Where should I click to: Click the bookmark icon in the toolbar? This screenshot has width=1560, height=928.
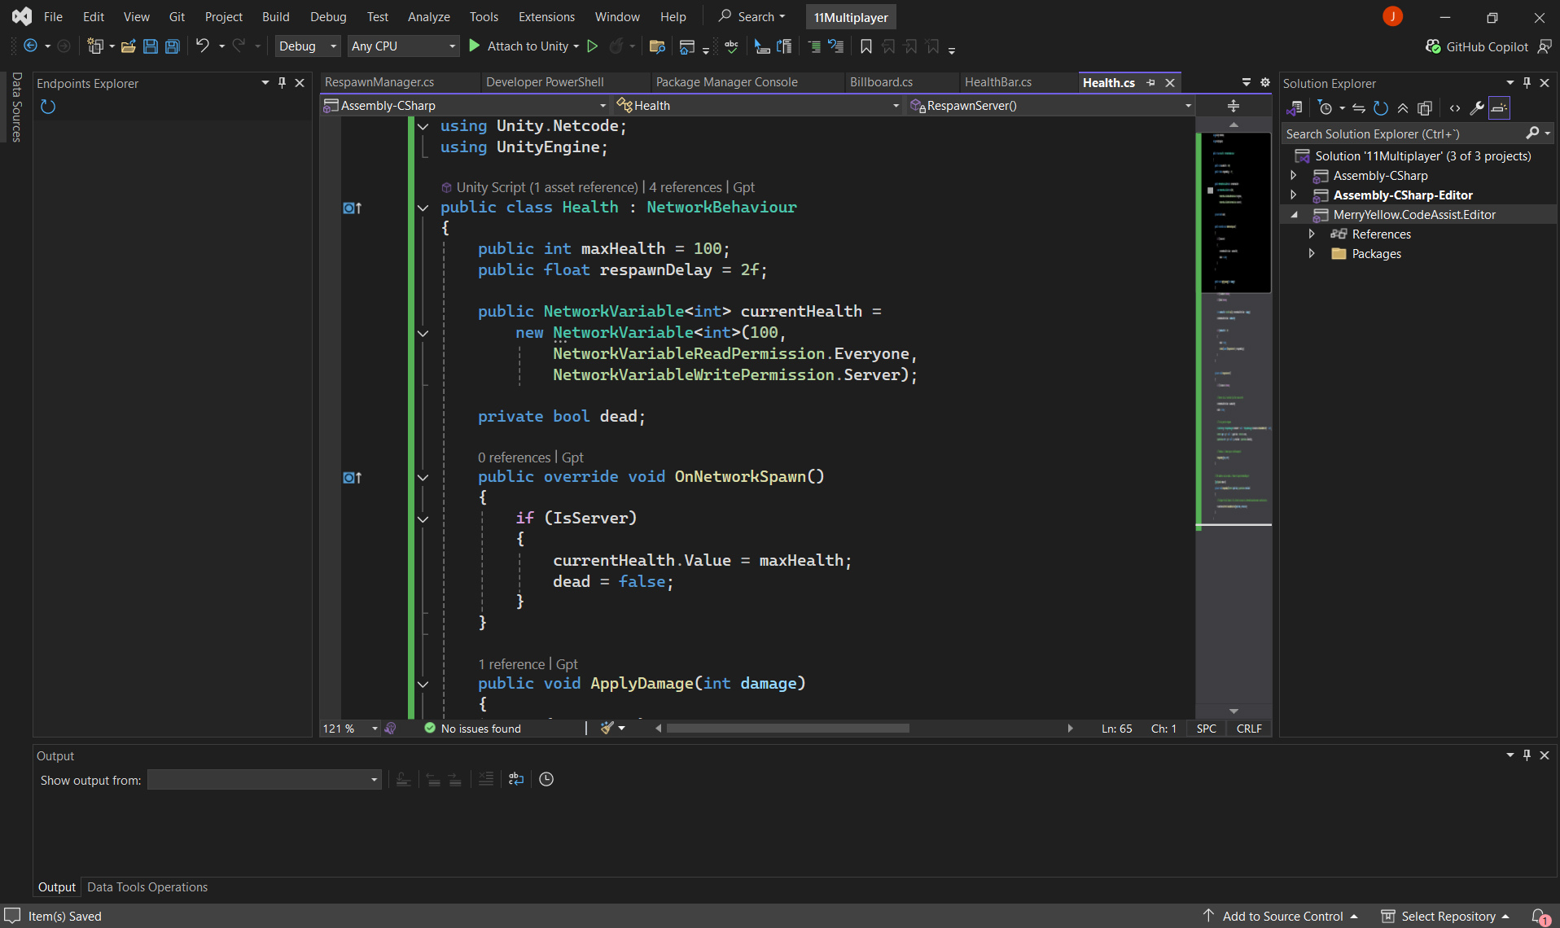865,46
